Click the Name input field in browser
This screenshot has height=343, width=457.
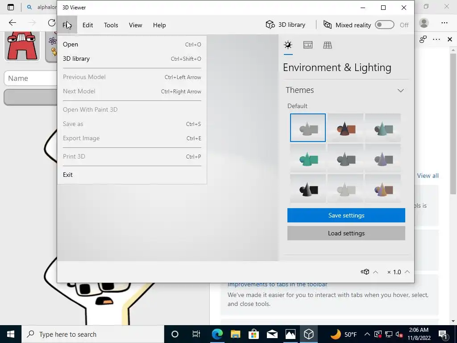point(30,78)
